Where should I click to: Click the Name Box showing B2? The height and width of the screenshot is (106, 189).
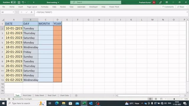[x=6, y=12]
